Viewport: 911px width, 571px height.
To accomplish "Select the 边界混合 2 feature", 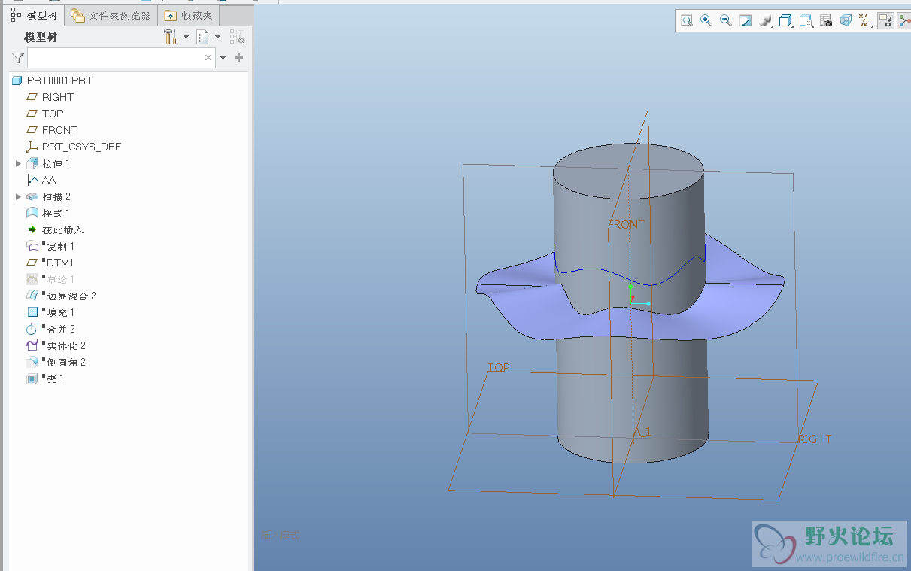I will coord(61,296).
